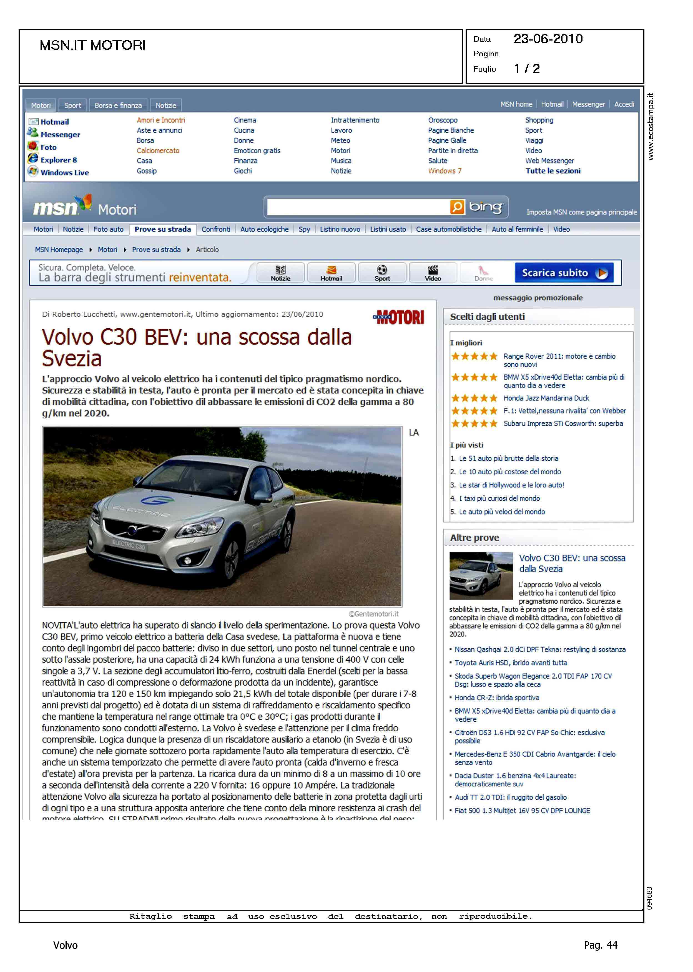Click the Volvo thumbnail under Altre prove
This screenshot has width=693, height=972.
[x=481, y=576]
